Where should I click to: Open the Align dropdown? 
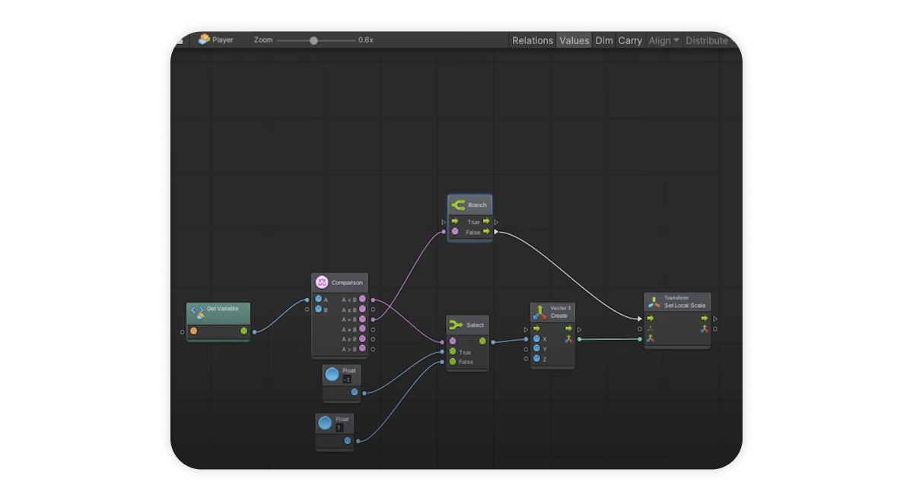point(663,40)
